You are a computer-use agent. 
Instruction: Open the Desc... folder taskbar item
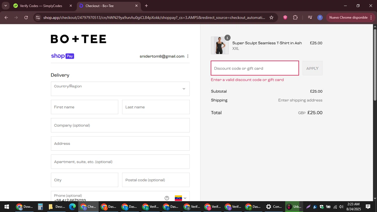(57, 207)
